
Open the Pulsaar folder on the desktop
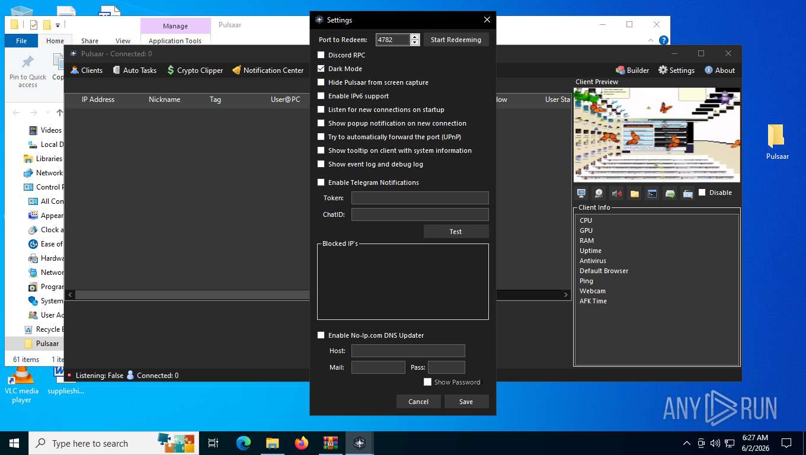click(777, 142)
